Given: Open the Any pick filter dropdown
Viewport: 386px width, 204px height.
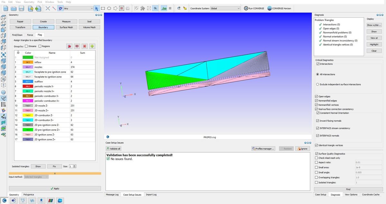Looking at the screenshot, I should 78,8.
